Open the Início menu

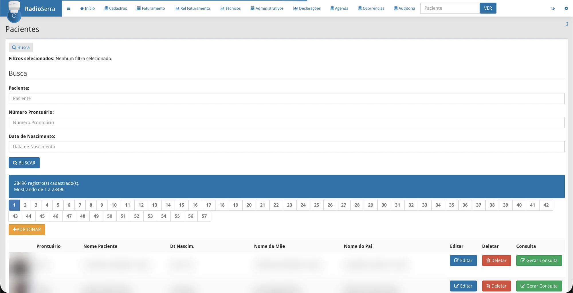point(87,8)
